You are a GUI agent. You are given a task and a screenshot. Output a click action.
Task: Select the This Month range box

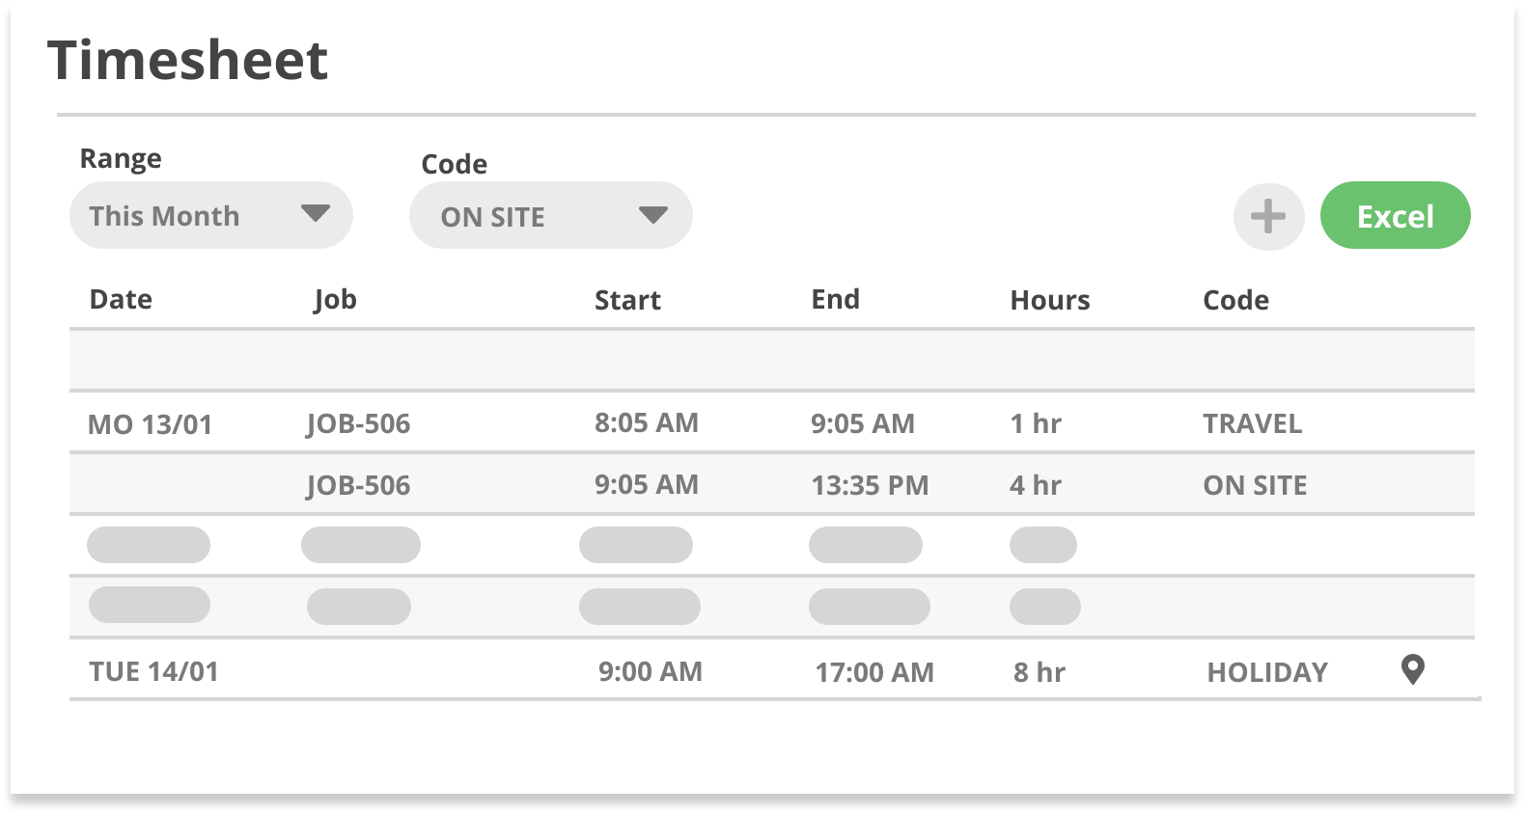(211, 215)
